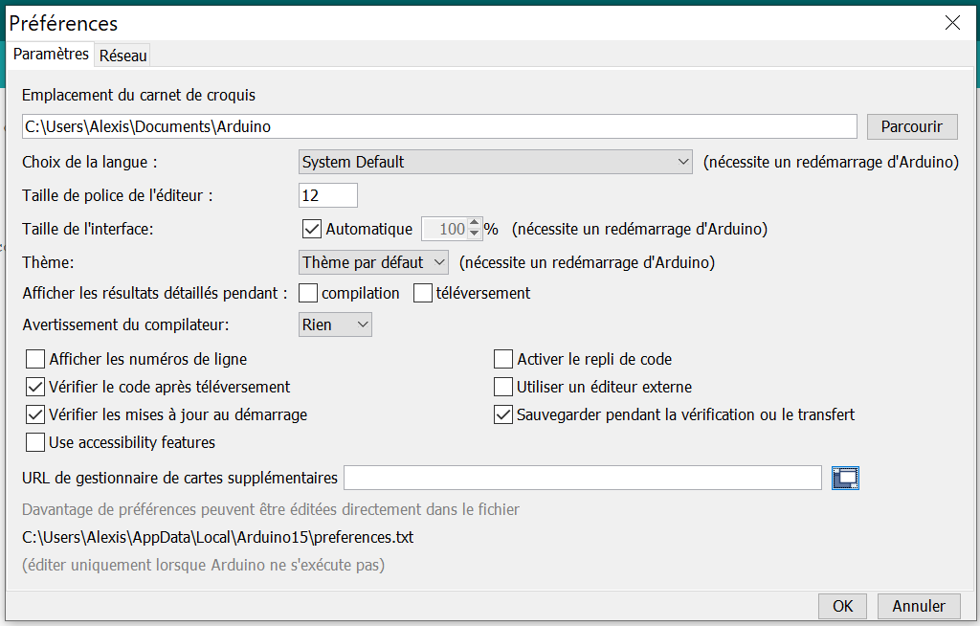Click the 'éditer uniquement lorsque Arduino' note

pos(203,566)
